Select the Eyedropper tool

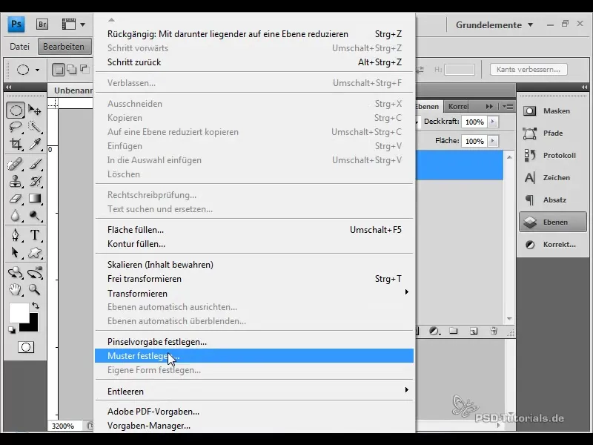tap(35, 144)
